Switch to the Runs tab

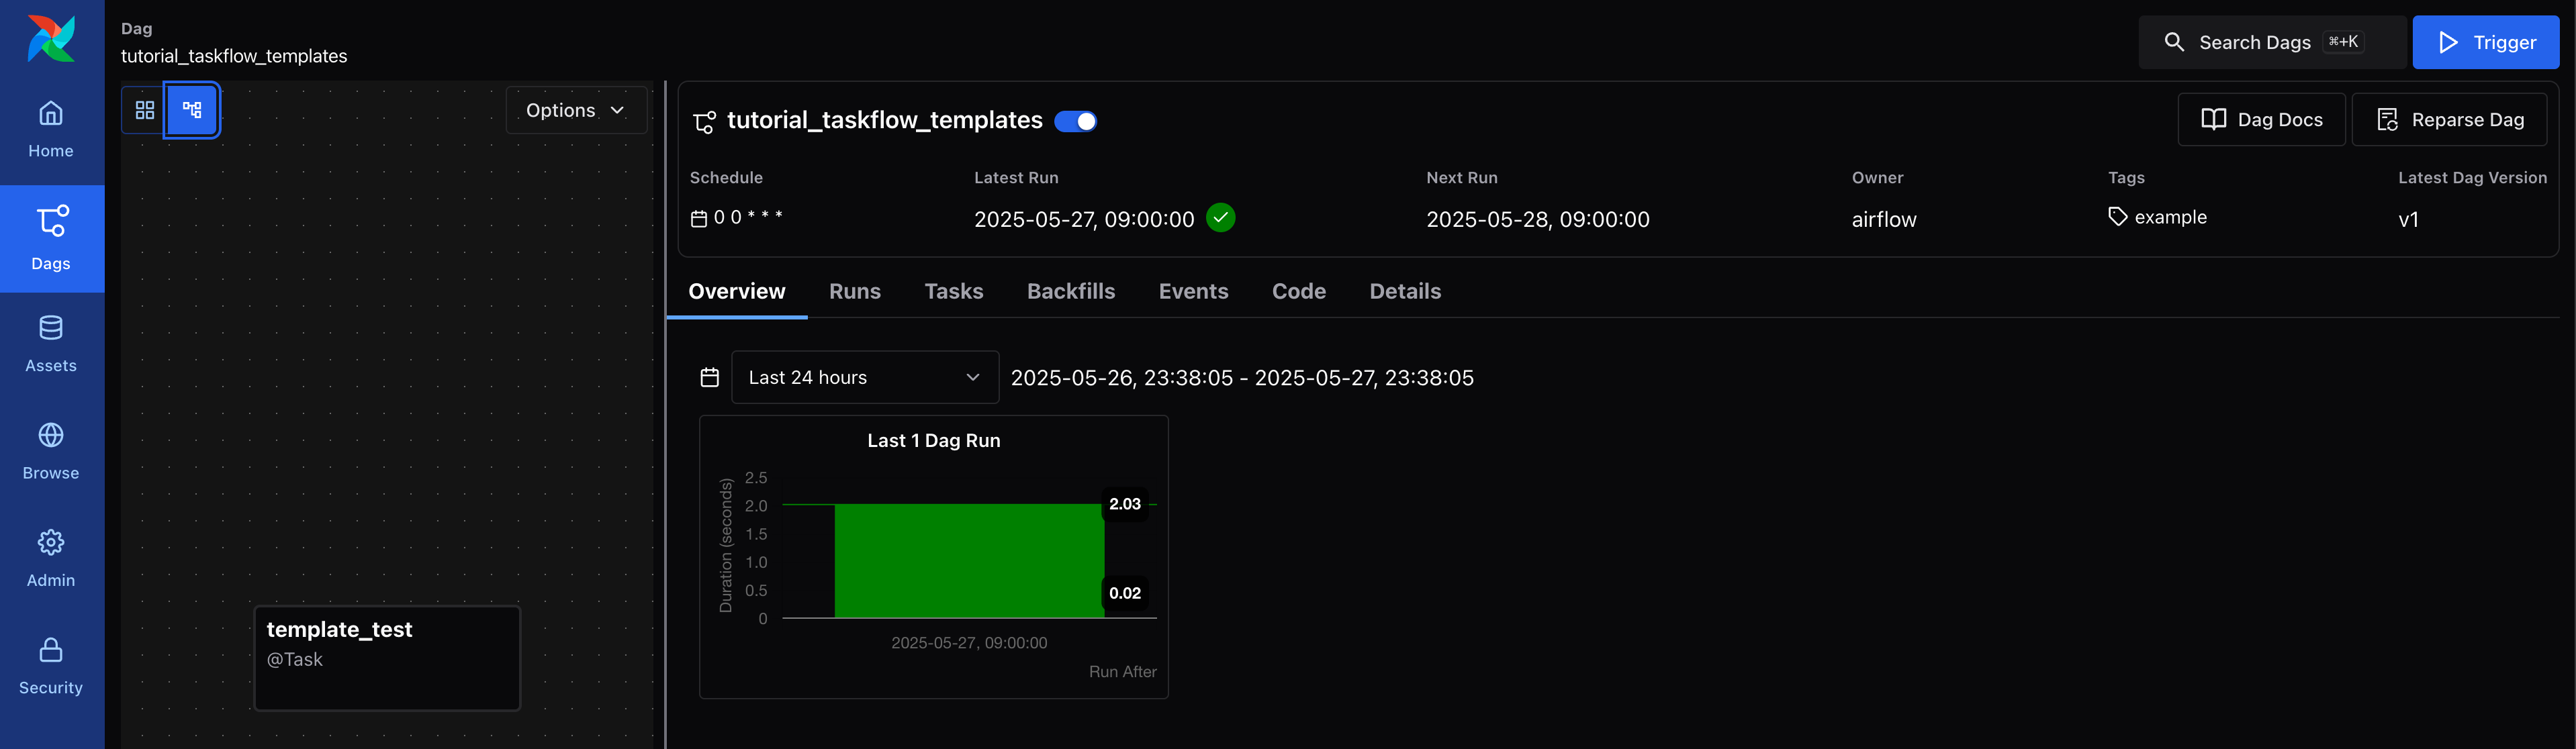[x=854, y=291]
